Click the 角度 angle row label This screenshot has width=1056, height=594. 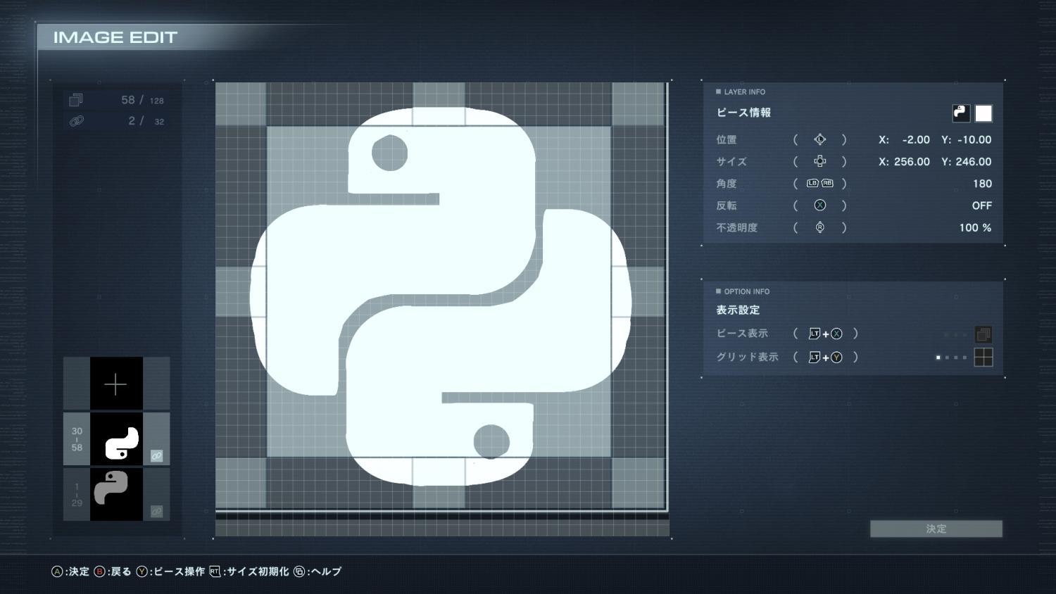click(727, 183)
